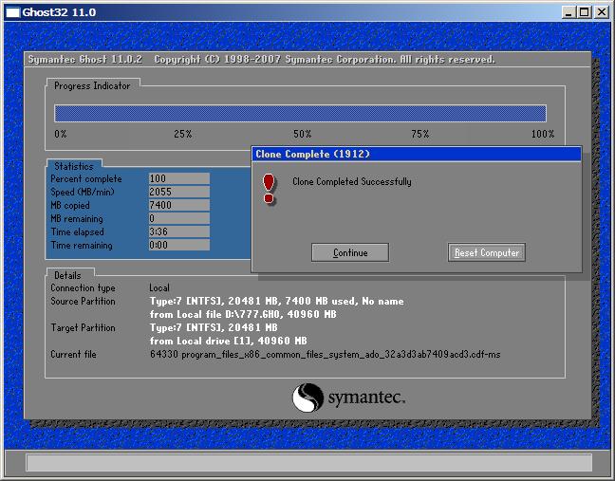Close the Ghost32 11.0 window

click(601, 12)
